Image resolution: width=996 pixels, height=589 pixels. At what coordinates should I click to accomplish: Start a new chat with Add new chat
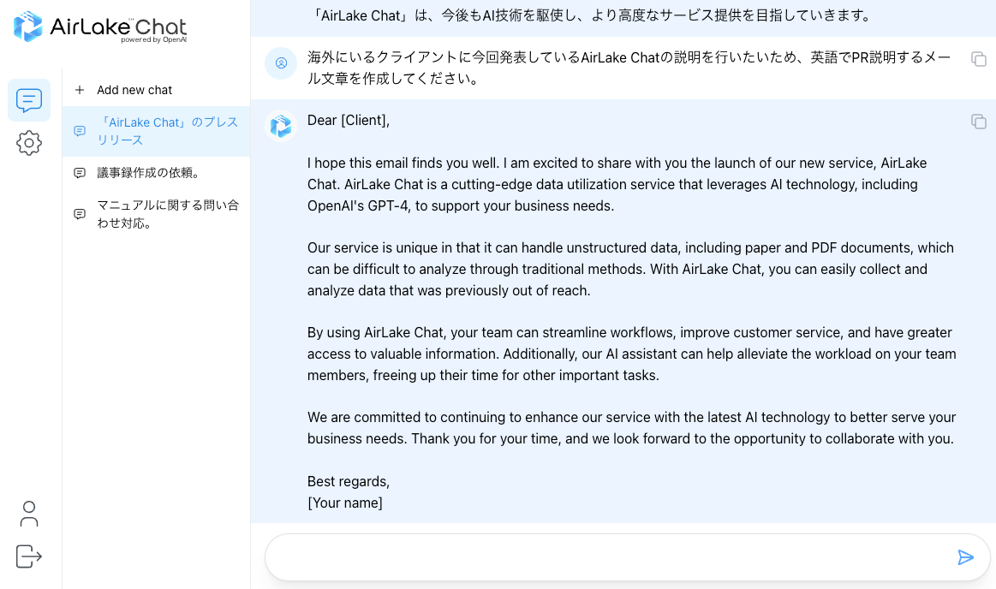[x=134, y=90]
